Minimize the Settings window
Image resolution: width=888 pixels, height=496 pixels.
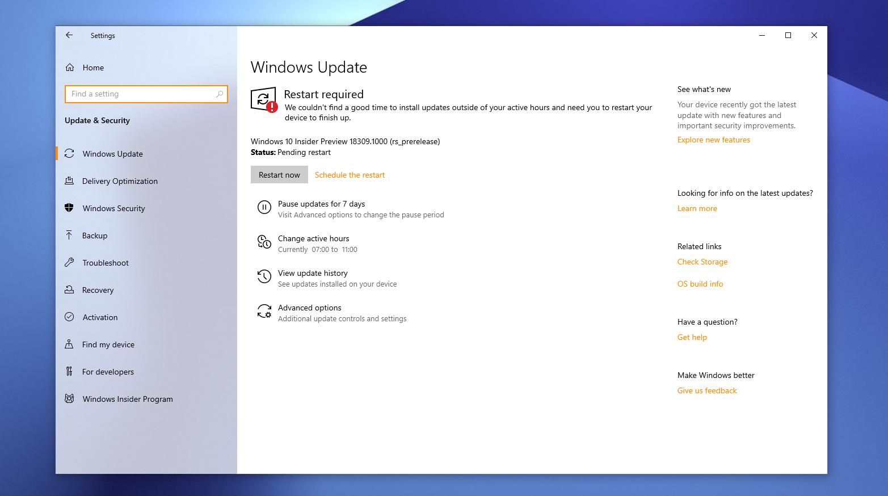tap(762, 35)
